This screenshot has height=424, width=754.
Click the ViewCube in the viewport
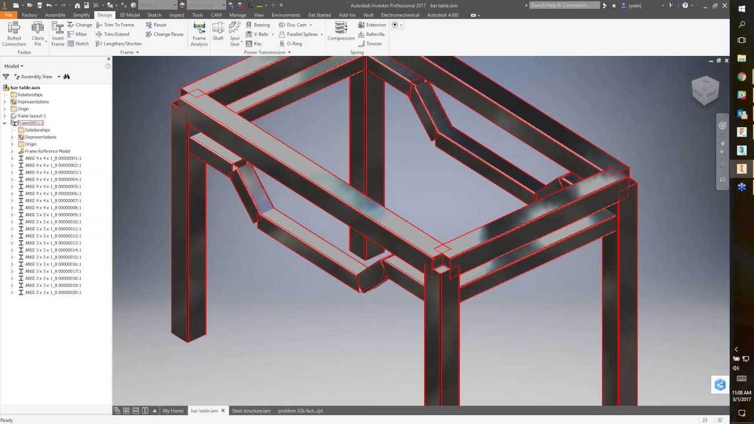[x=705, y=90]
